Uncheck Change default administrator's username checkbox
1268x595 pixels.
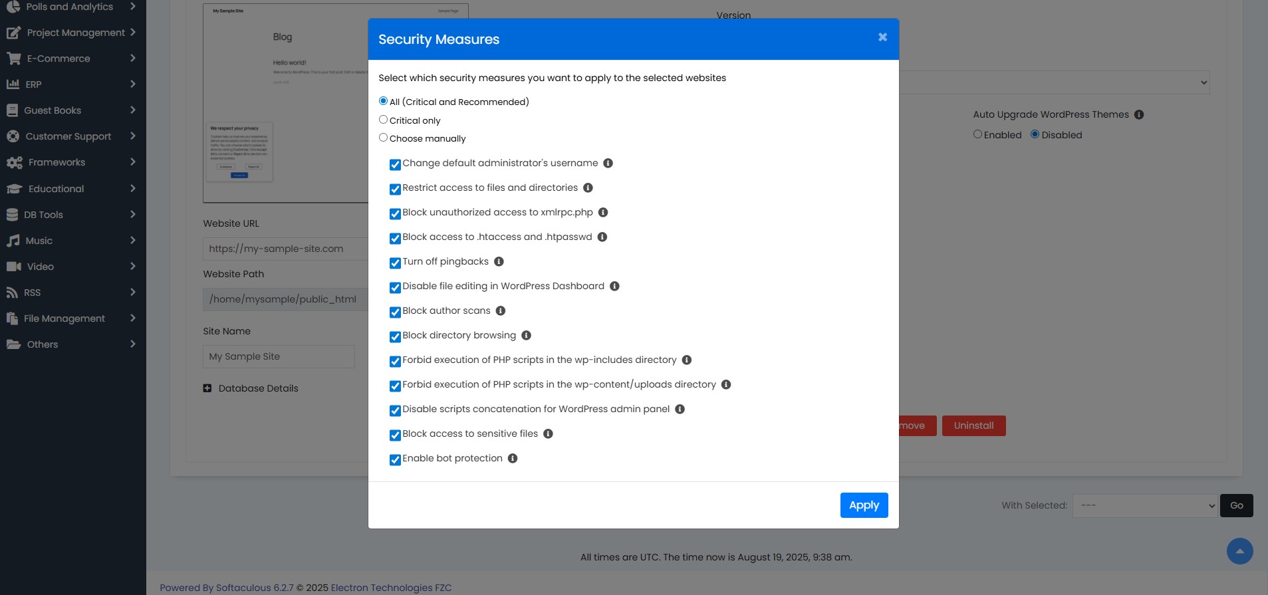click(x=395, y=164)
